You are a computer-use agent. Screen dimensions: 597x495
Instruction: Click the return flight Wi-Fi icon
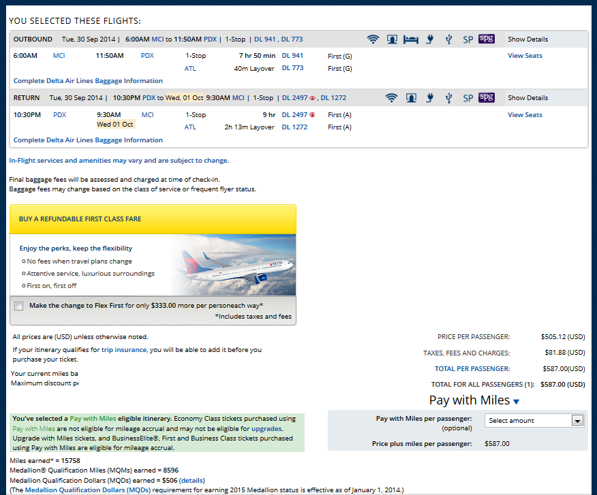391,98
